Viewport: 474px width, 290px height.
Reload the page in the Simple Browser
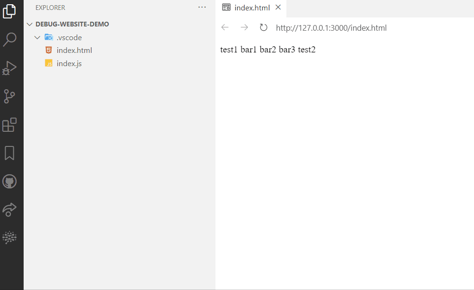(x=263, y=27)
